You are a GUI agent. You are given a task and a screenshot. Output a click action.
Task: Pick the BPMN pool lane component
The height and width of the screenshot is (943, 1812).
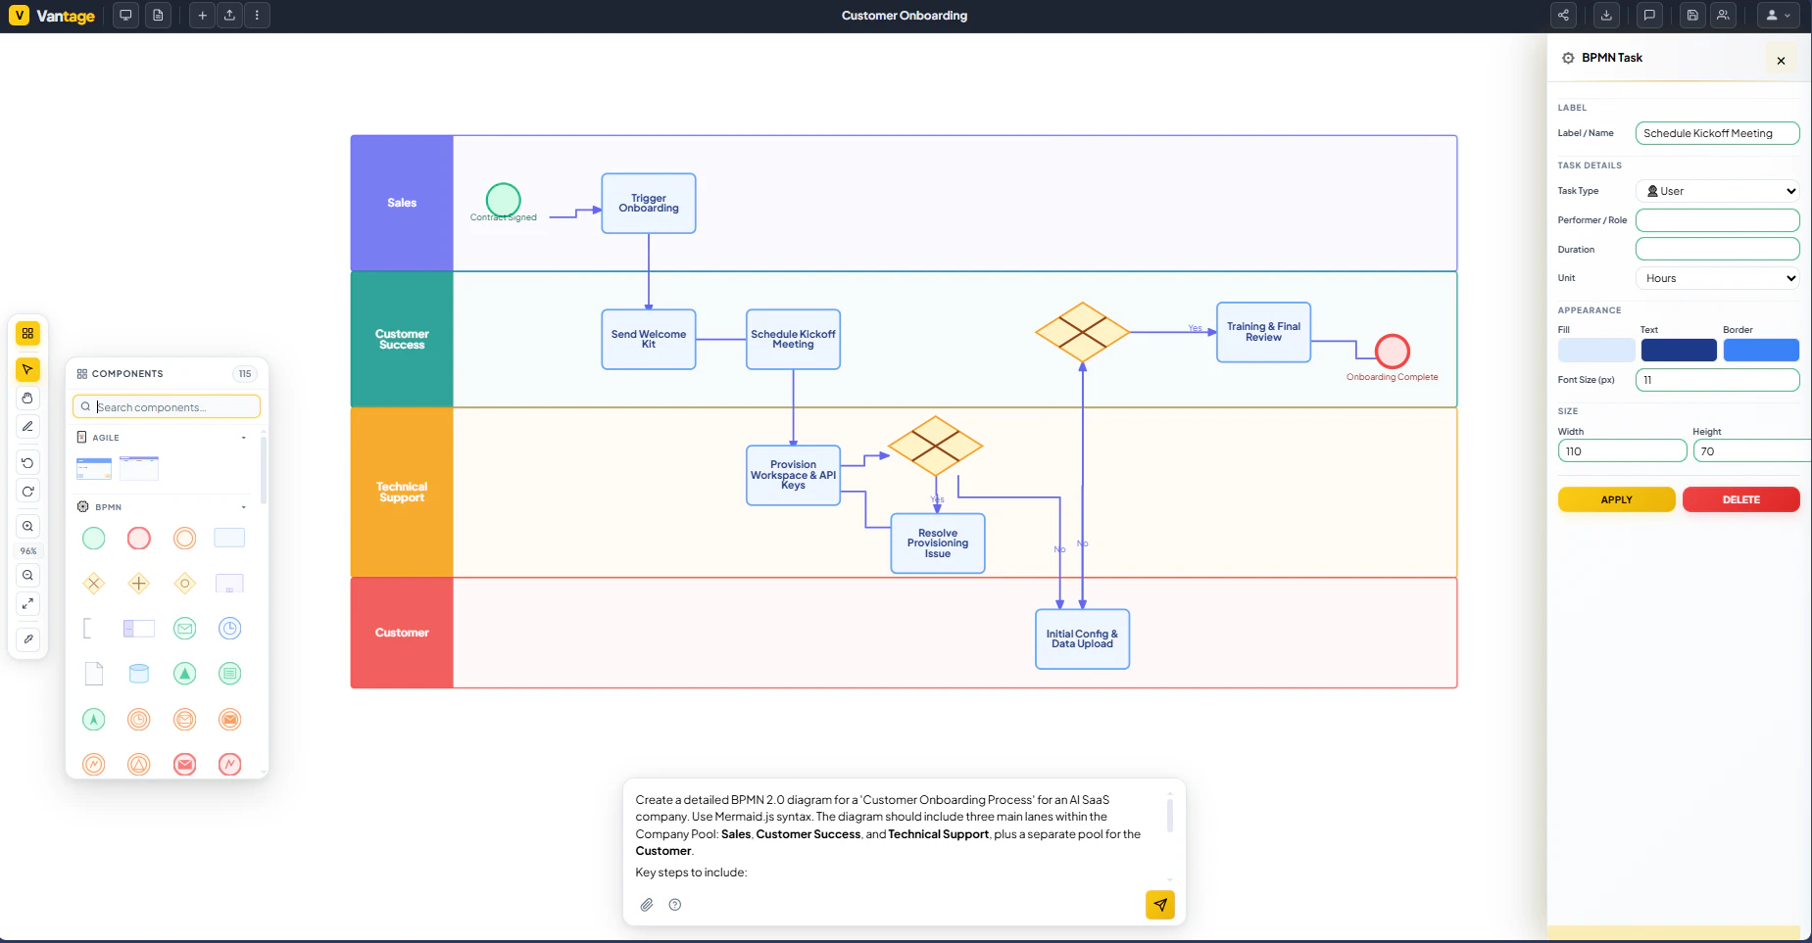pyautogui.click(x=139, y=629)
